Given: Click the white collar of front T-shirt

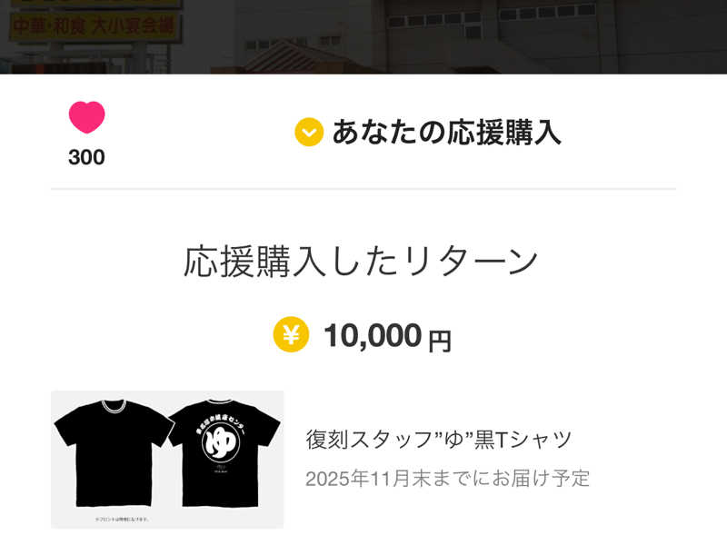Looking at the screenshot, I should tap(112, 406).
